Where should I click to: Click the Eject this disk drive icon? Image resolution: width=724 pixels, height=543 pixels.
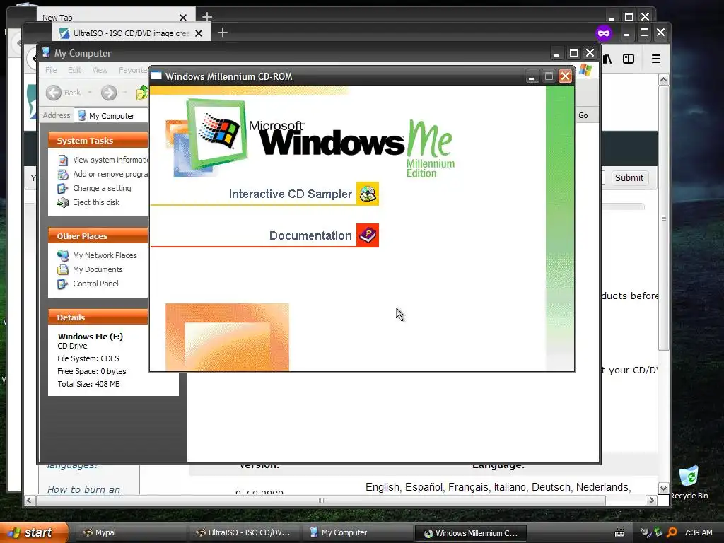click(63, 203)
